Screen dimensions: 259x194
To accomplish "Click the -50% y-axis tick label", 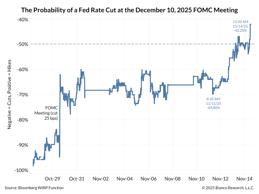I will tap(22, 44).
